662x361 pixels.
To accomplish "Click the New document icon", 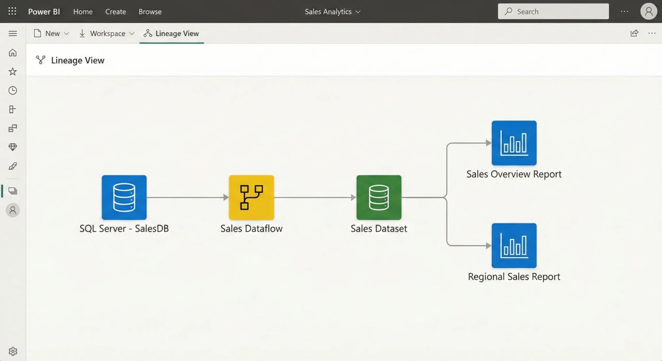I will pyautogui.click(x=37, y=34).
